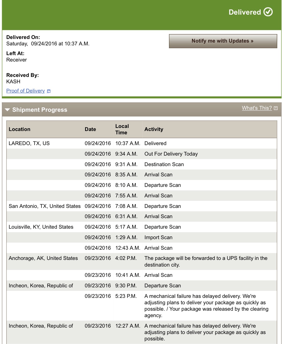The height and width of the screenshot is (344, 283).
Task: Click the help icon next to What's This?
Action: [276, 108]
